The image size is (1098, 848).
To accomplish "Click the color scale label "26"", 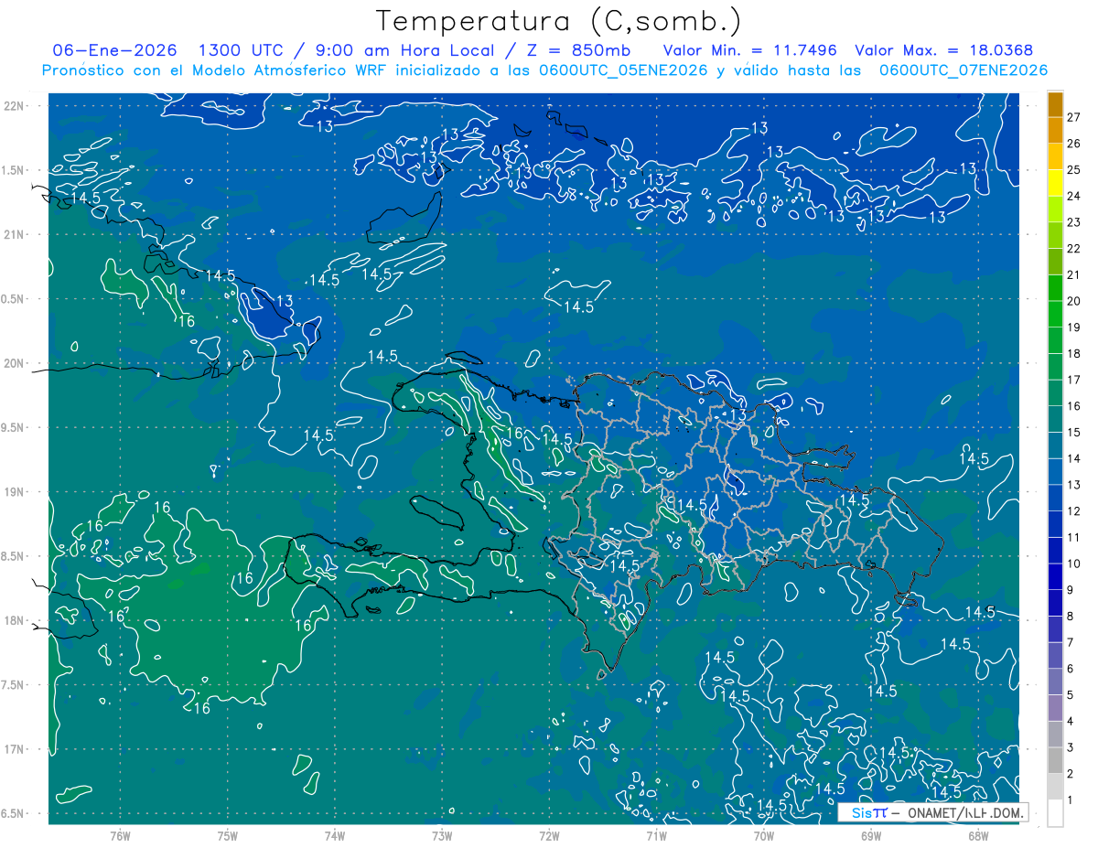I will (1074, 144).
